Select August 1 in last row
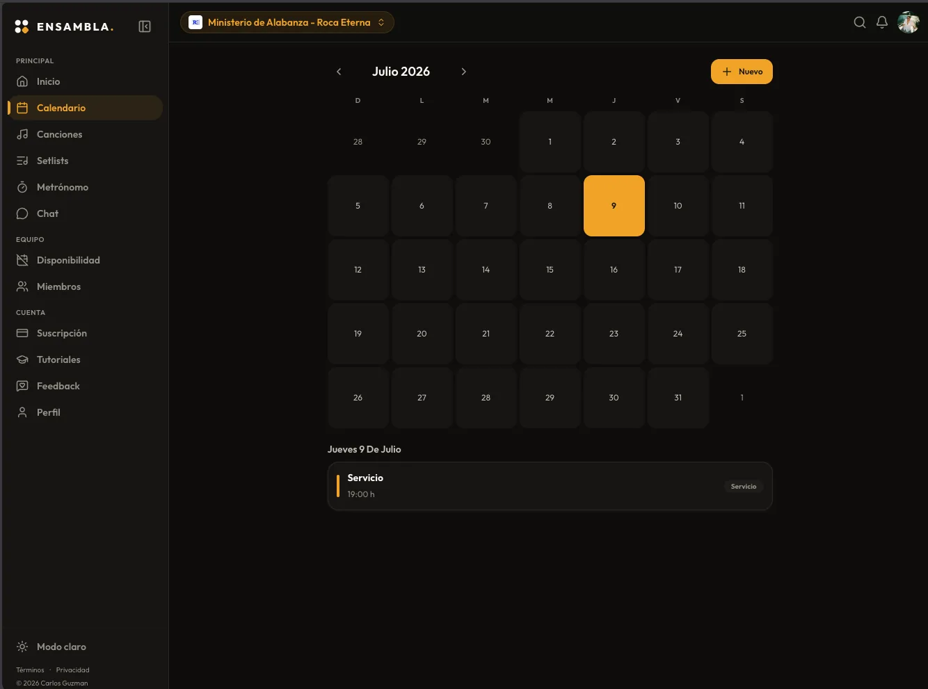Image resolution: width=928 pixels, height=689 pixels. click(742, 398)
